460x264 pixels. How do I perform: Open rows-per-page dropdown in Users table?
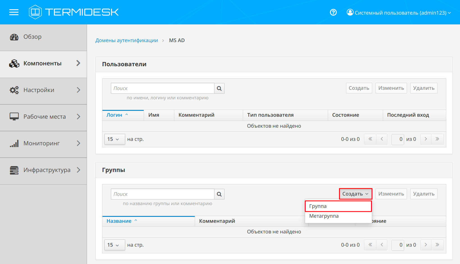pos(114,139)
